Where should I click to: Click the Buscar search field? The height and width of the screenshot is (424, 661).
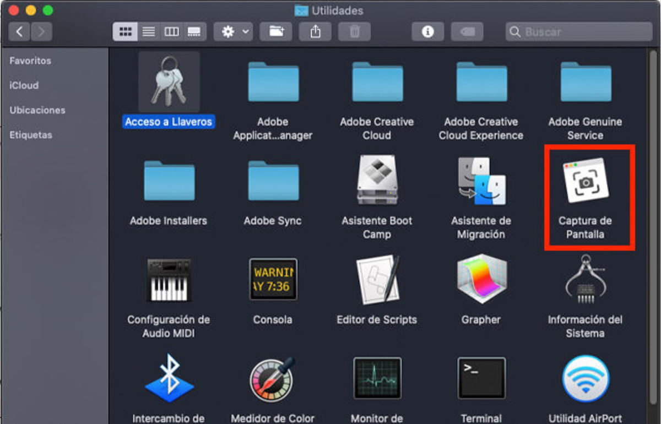(x=579, y=31)
